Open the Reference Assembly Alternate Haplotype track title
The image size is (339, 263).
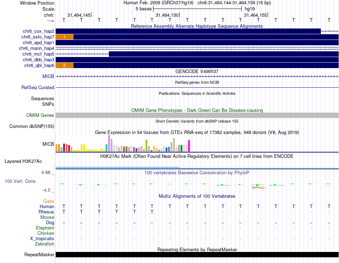click(x=197, y=26)
